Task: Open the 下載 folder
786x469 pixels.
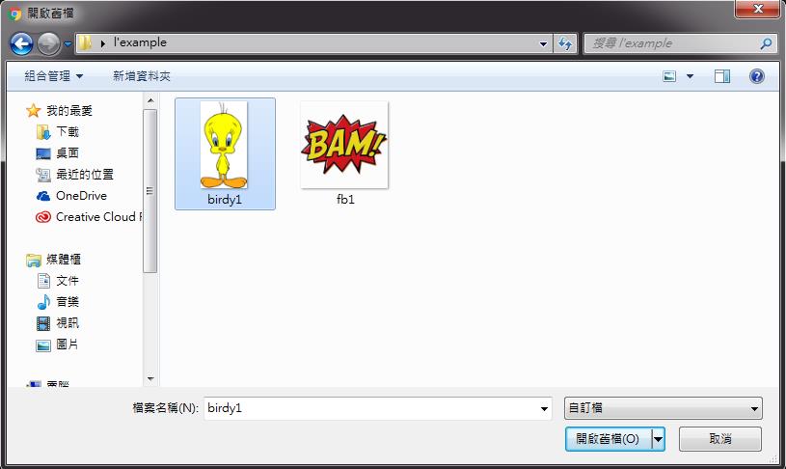Action: 68,132
